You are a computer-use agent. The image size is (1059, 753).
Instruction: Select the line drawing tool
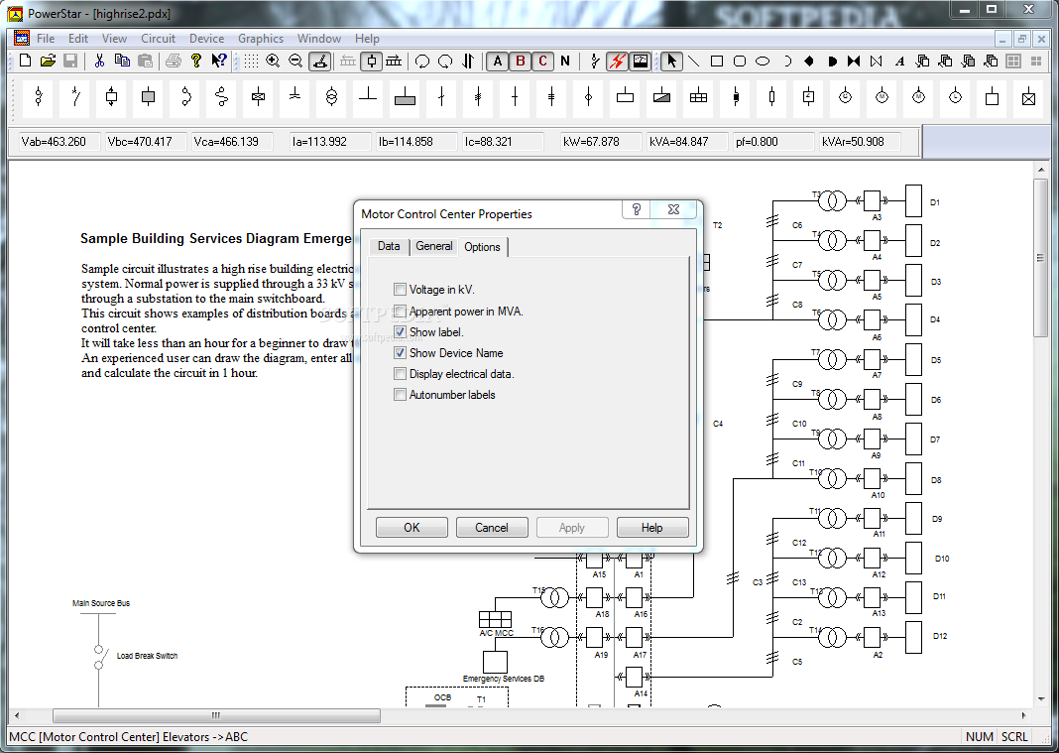[x=694, y=62]
